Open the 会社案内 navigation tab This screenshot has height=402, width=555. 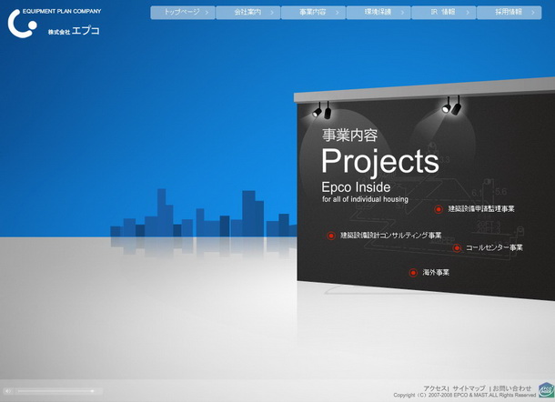click(x=247, y=13)
